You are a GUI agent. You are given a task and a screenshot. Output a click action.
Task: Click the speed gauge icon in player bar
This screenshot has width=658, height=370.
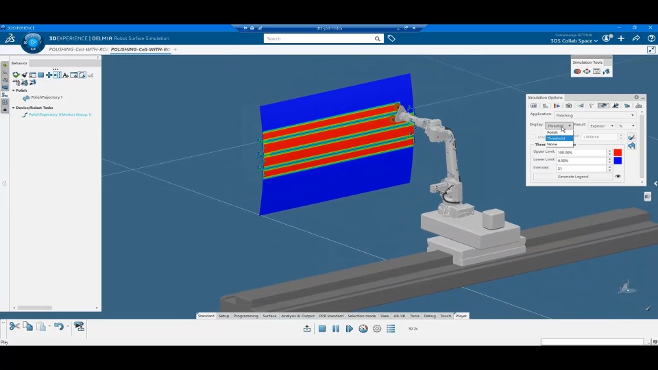click(x=363, y=329)
